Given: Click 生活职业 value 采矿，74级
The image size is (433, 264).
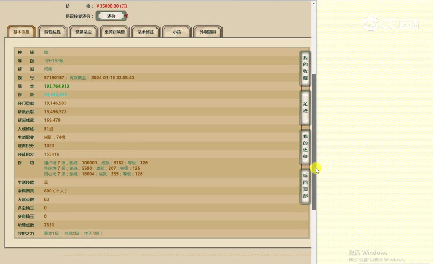Looking at the screenshot, I should pos(55,137).
